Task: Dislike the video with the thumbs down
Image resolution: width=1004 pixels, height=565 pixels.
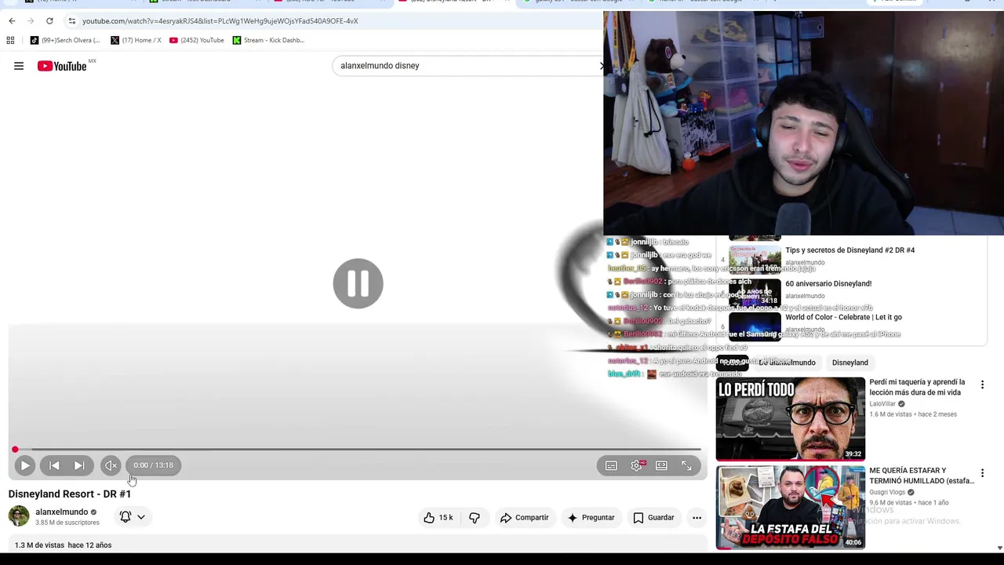Action: [475, 517]
